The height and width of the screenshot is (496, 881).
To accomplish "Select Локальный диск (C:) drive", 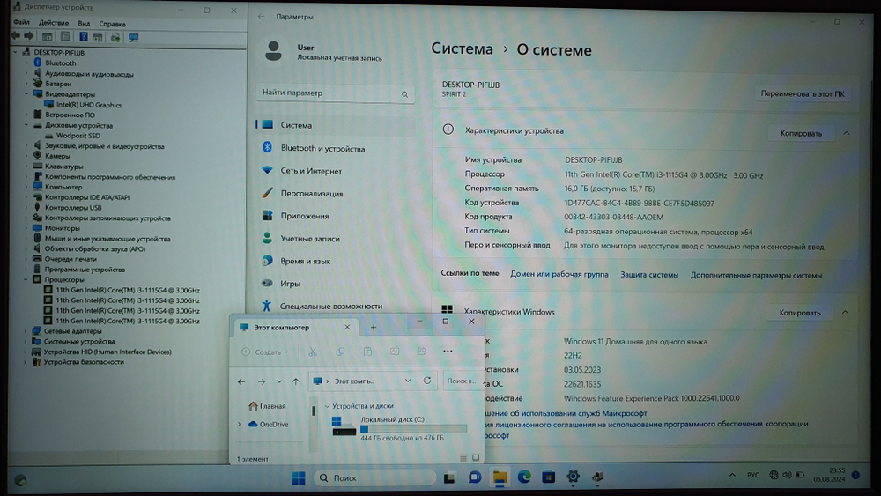I will (400, 428).
